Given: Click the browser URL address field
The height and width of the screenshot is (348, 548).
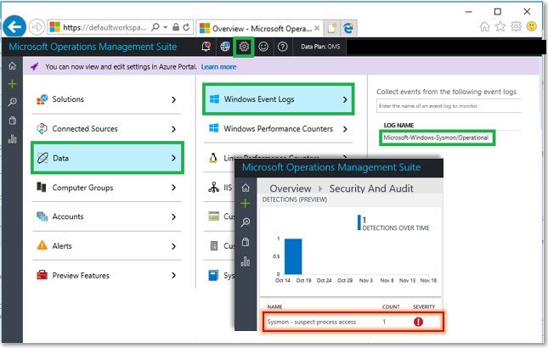Looking at the screenshot, I should coord(105,27).
